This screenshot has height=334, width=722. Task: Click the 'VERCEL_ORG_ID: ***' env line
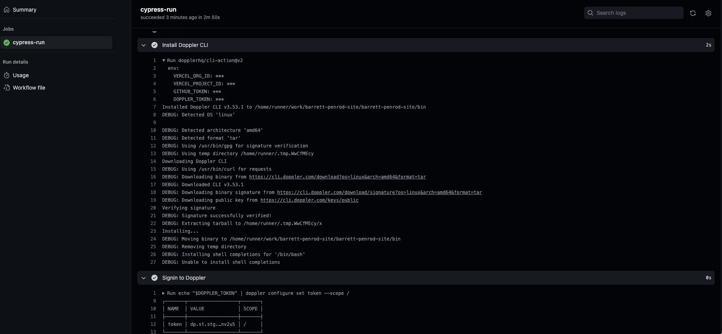[x=199, y=76]
